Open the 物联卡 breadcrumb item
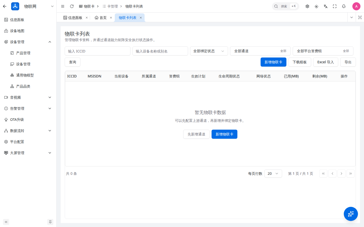Image resolution: width=364 pixels, height=227 pixels. 87,6
